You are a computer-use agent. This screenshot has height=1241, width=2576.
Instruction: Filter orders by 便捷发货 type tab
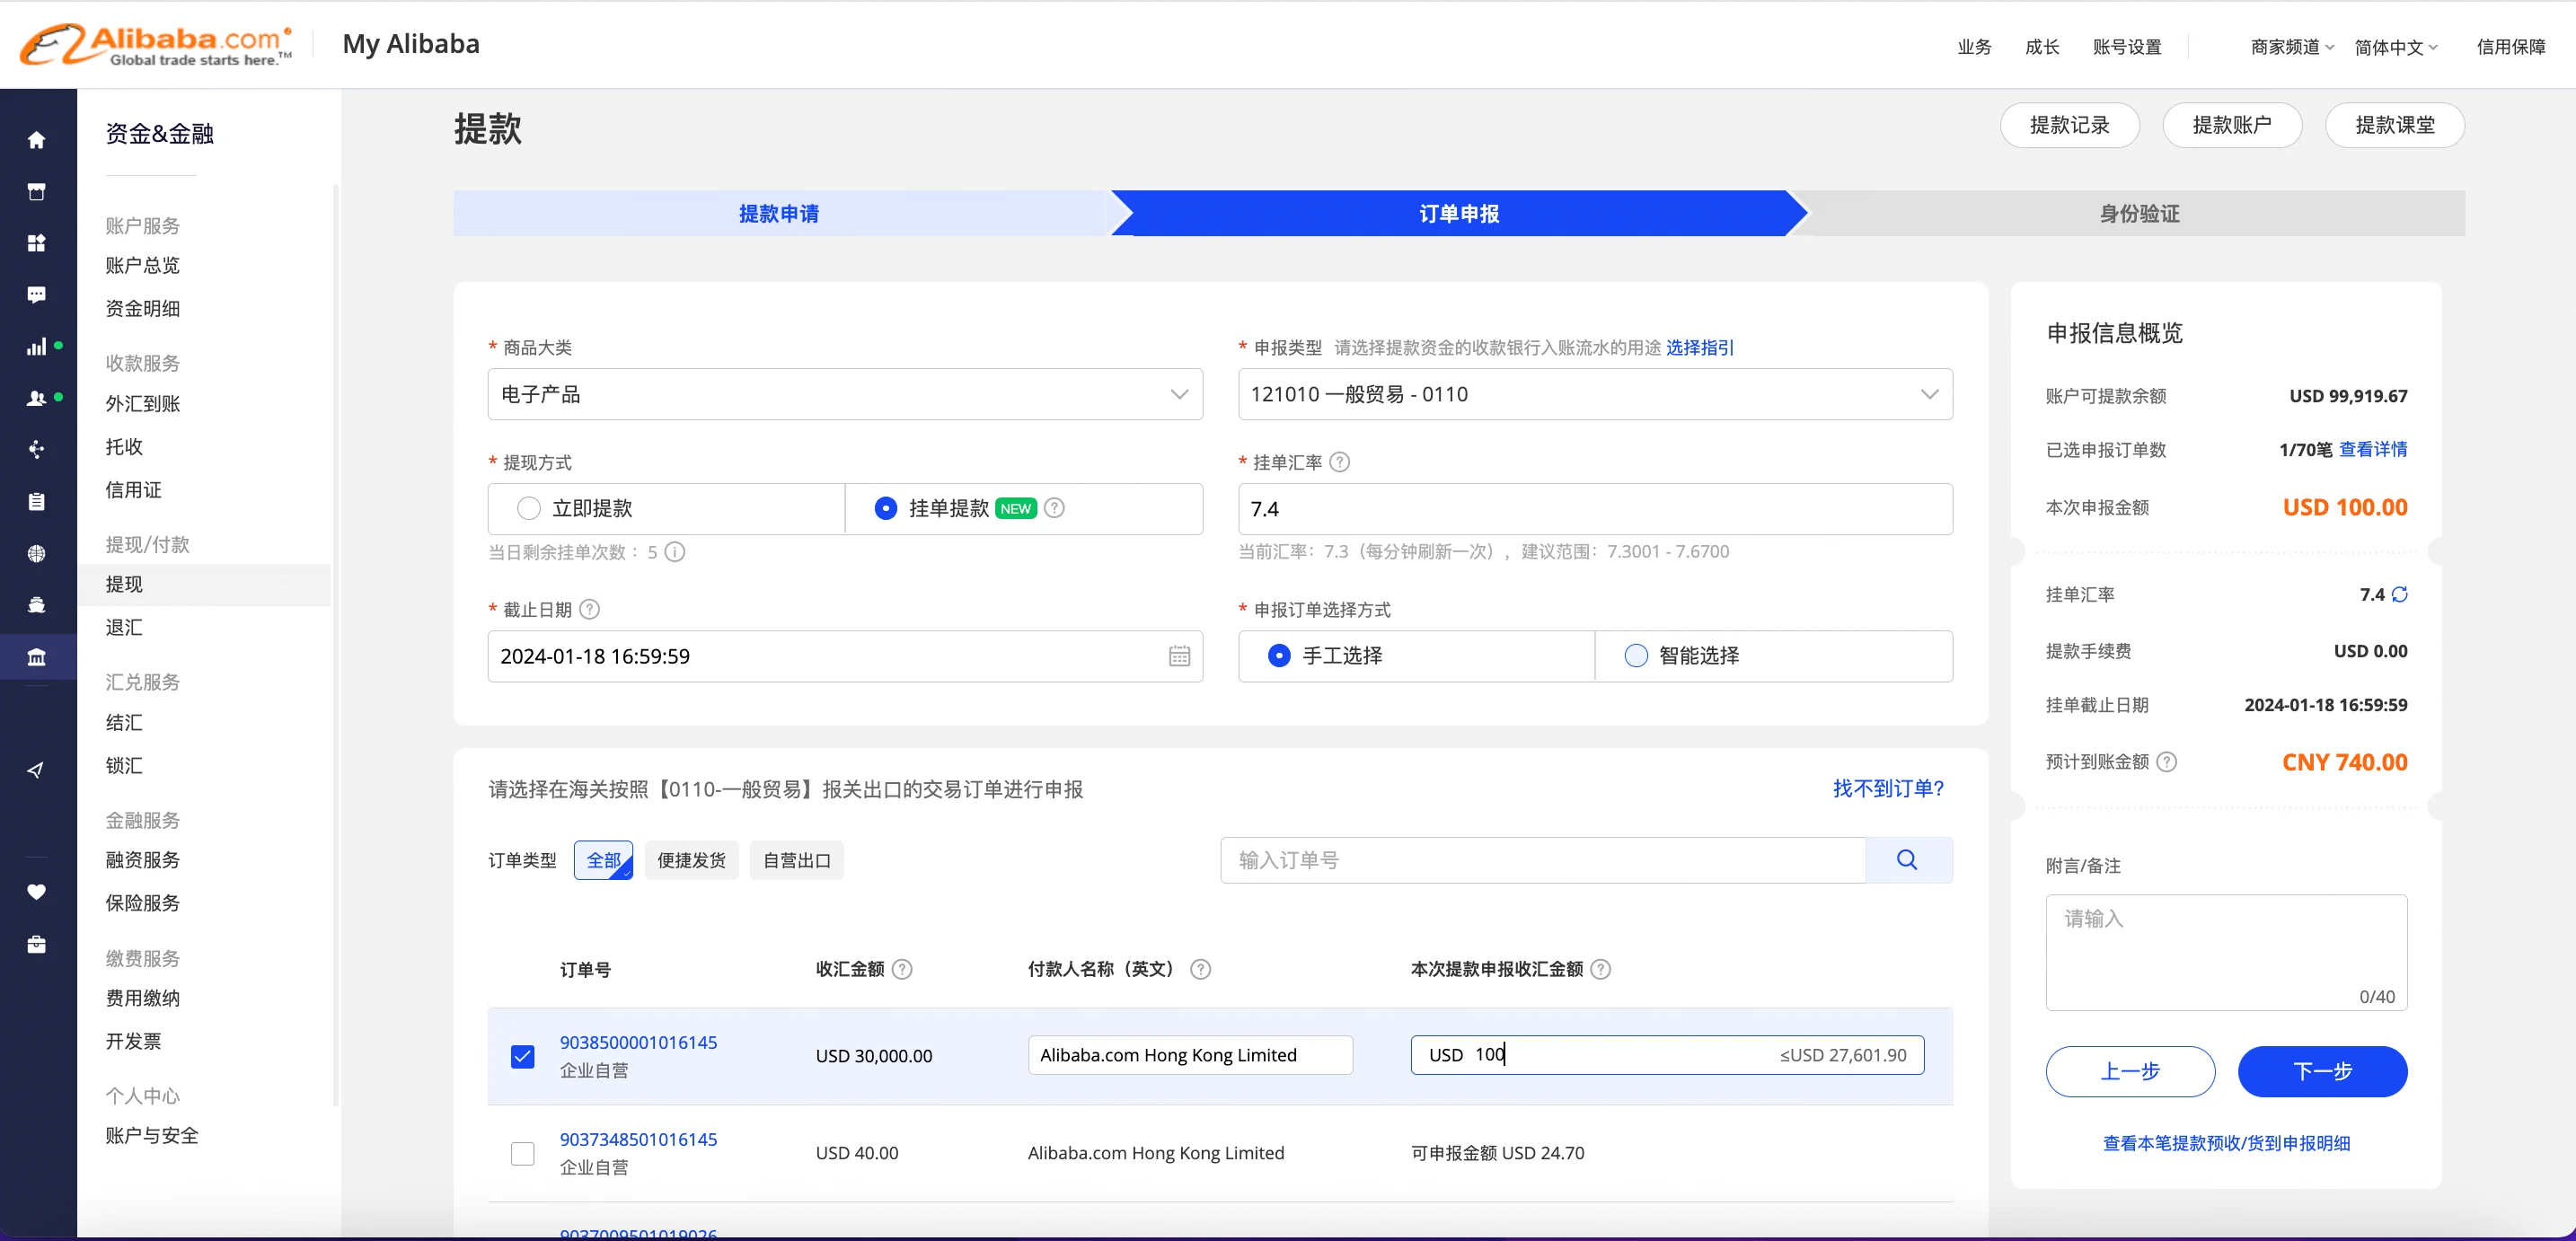(x=691, y=860)
